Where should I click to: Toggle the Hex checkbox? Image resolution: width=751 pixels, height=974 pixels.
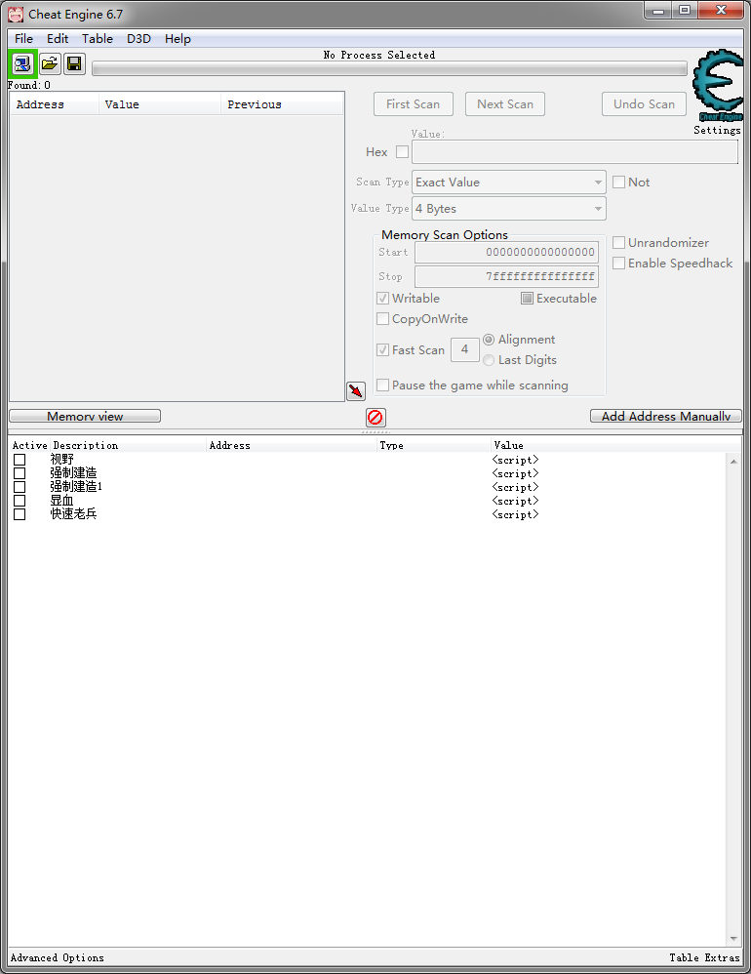tap(402, 151)
